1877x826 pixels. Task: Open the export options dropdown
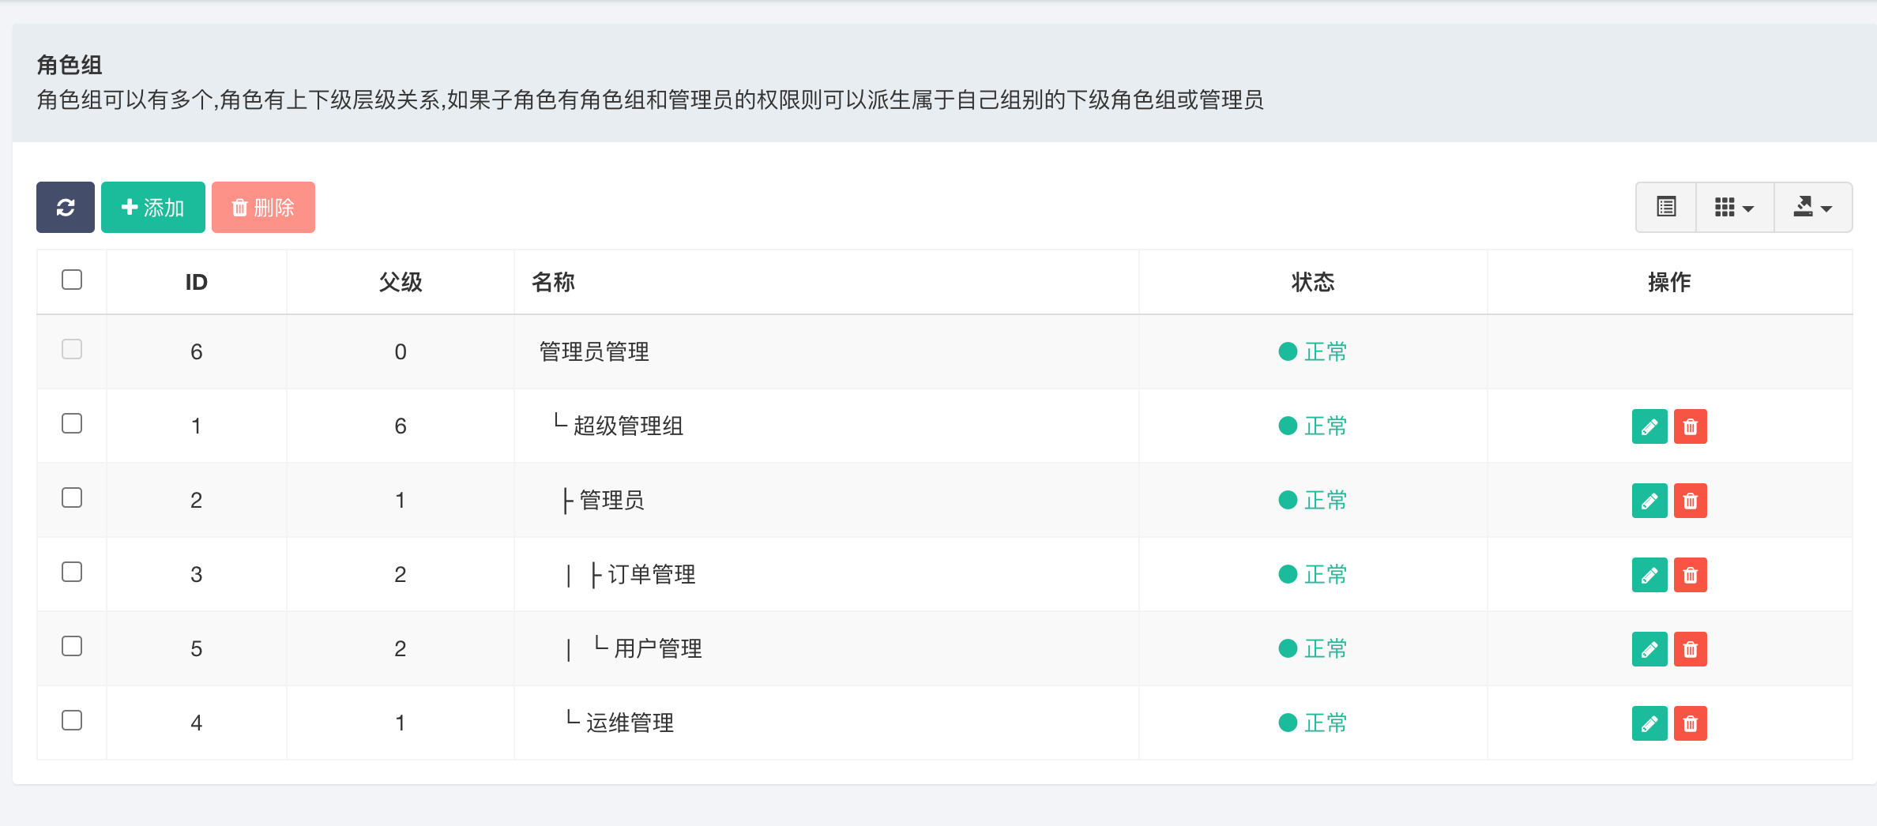click(1813, 207)
